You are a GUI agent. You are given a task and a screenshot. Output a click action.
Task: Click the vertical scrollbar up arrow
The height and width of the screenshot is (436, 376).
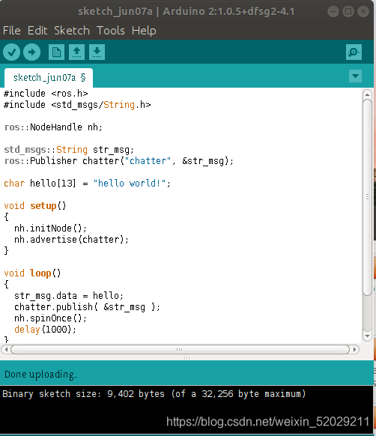pos(367,94)
